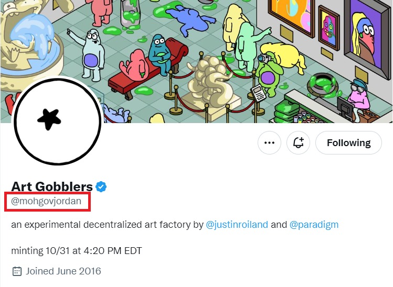Click the Following button

click(x=348, y=143)
